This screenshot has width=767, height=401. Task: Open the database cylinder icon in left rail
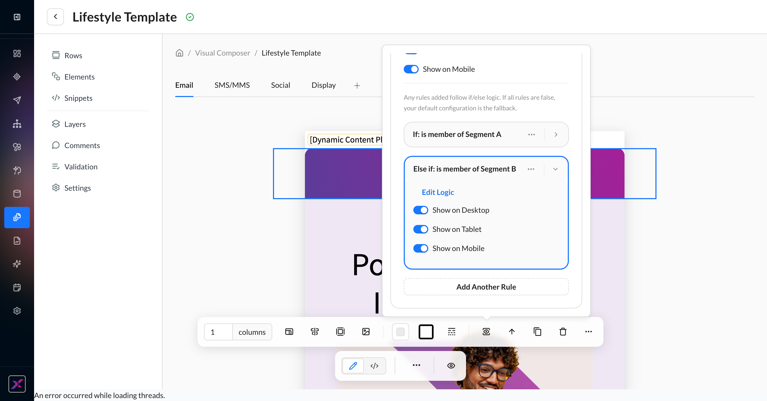pyautogui.click(x=17, y=194)
